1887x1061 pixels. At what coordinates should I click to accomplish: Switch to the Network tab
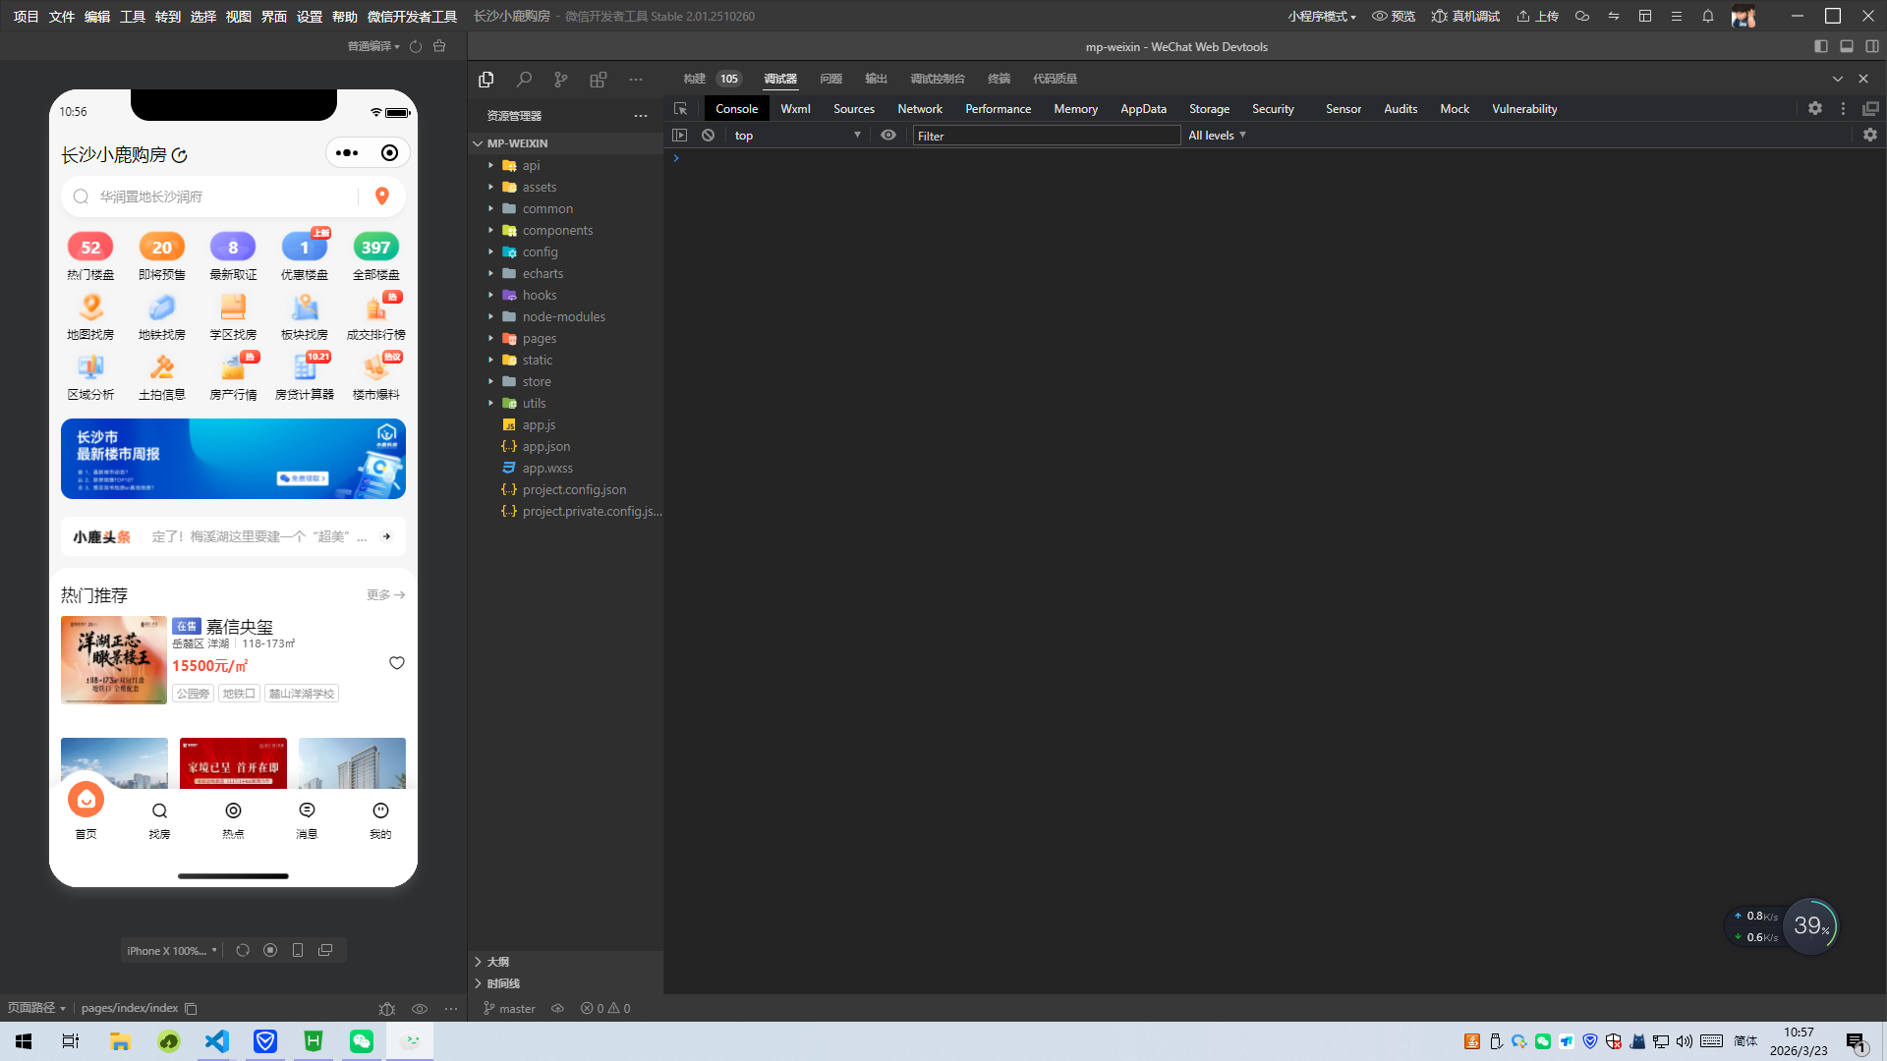(919, 109)
